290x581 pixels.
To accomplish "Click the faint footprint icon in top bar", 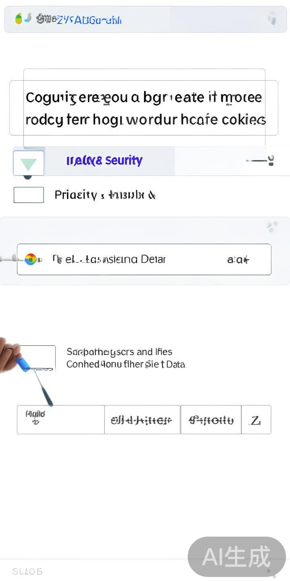I will [x=272, y=19].
